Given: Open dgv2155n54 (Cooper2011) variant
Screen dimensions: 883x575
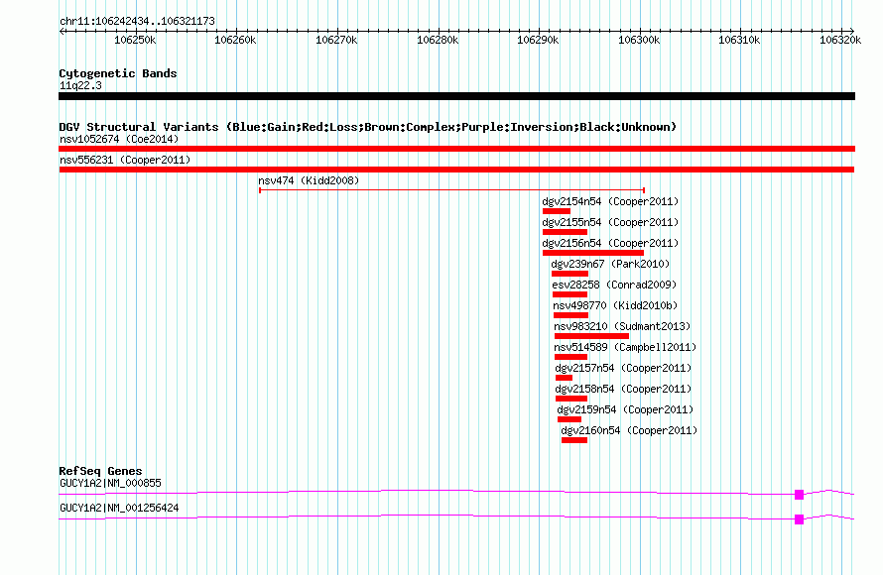Looking at the screenshot, I should point(610,222).
